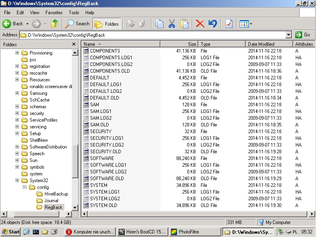Go up one folder level

coord(55,24)
